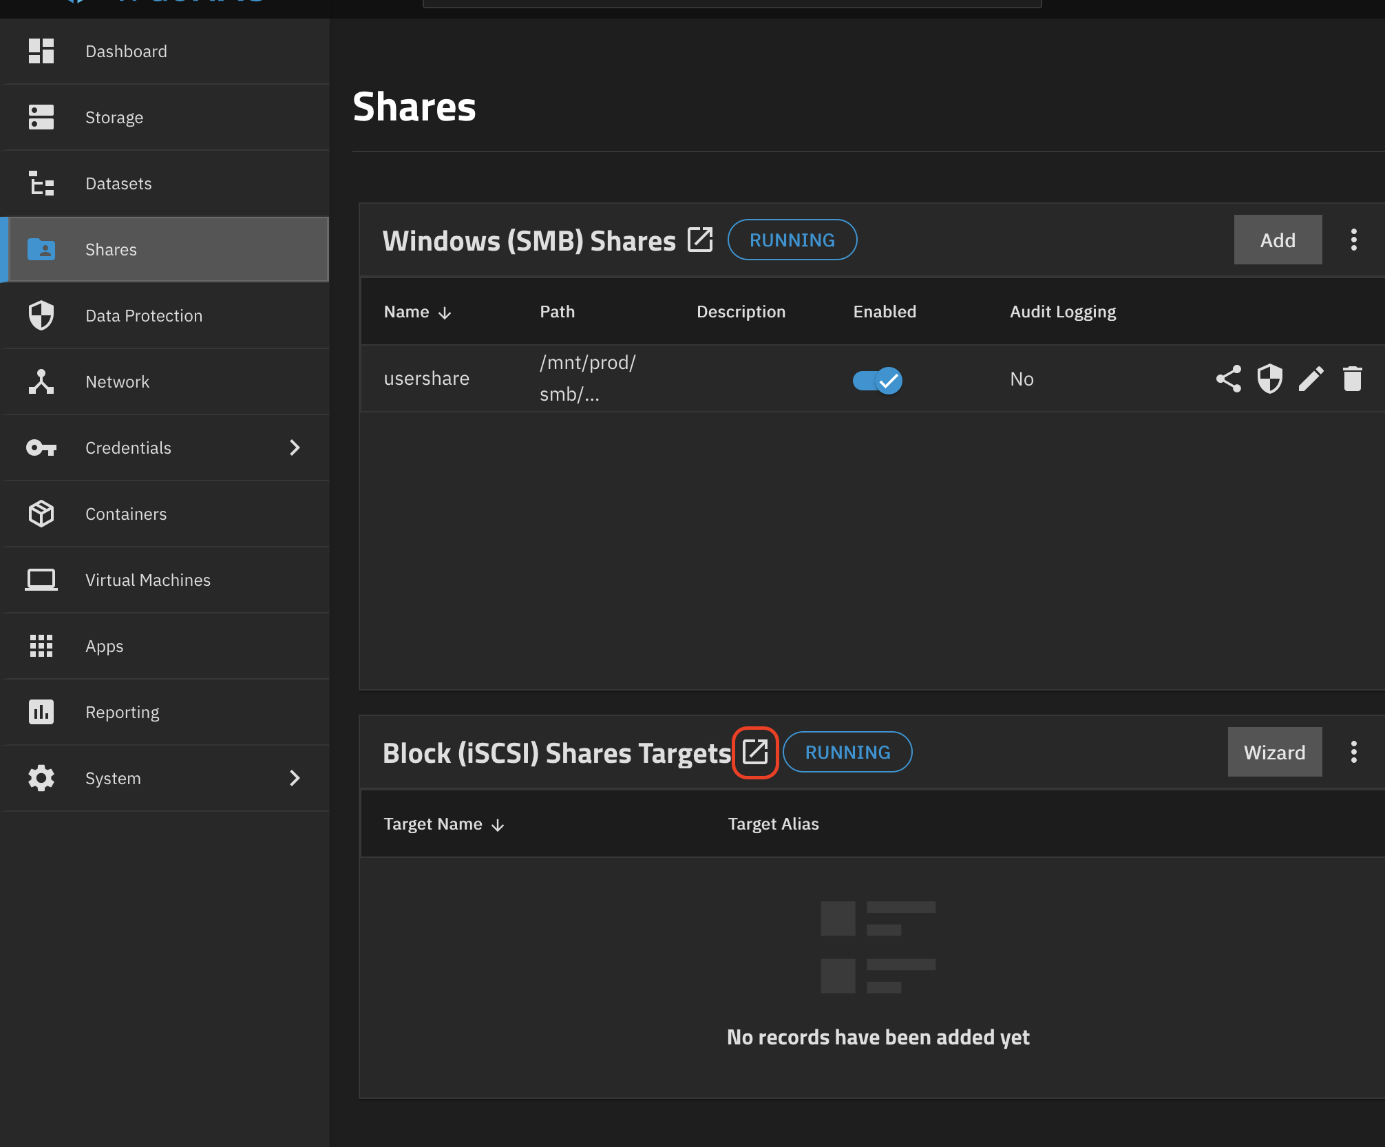The height and width of the screenshot is (1147, 1385).
Task: Open Windows SMB Shares in full view
Action: 700,240
